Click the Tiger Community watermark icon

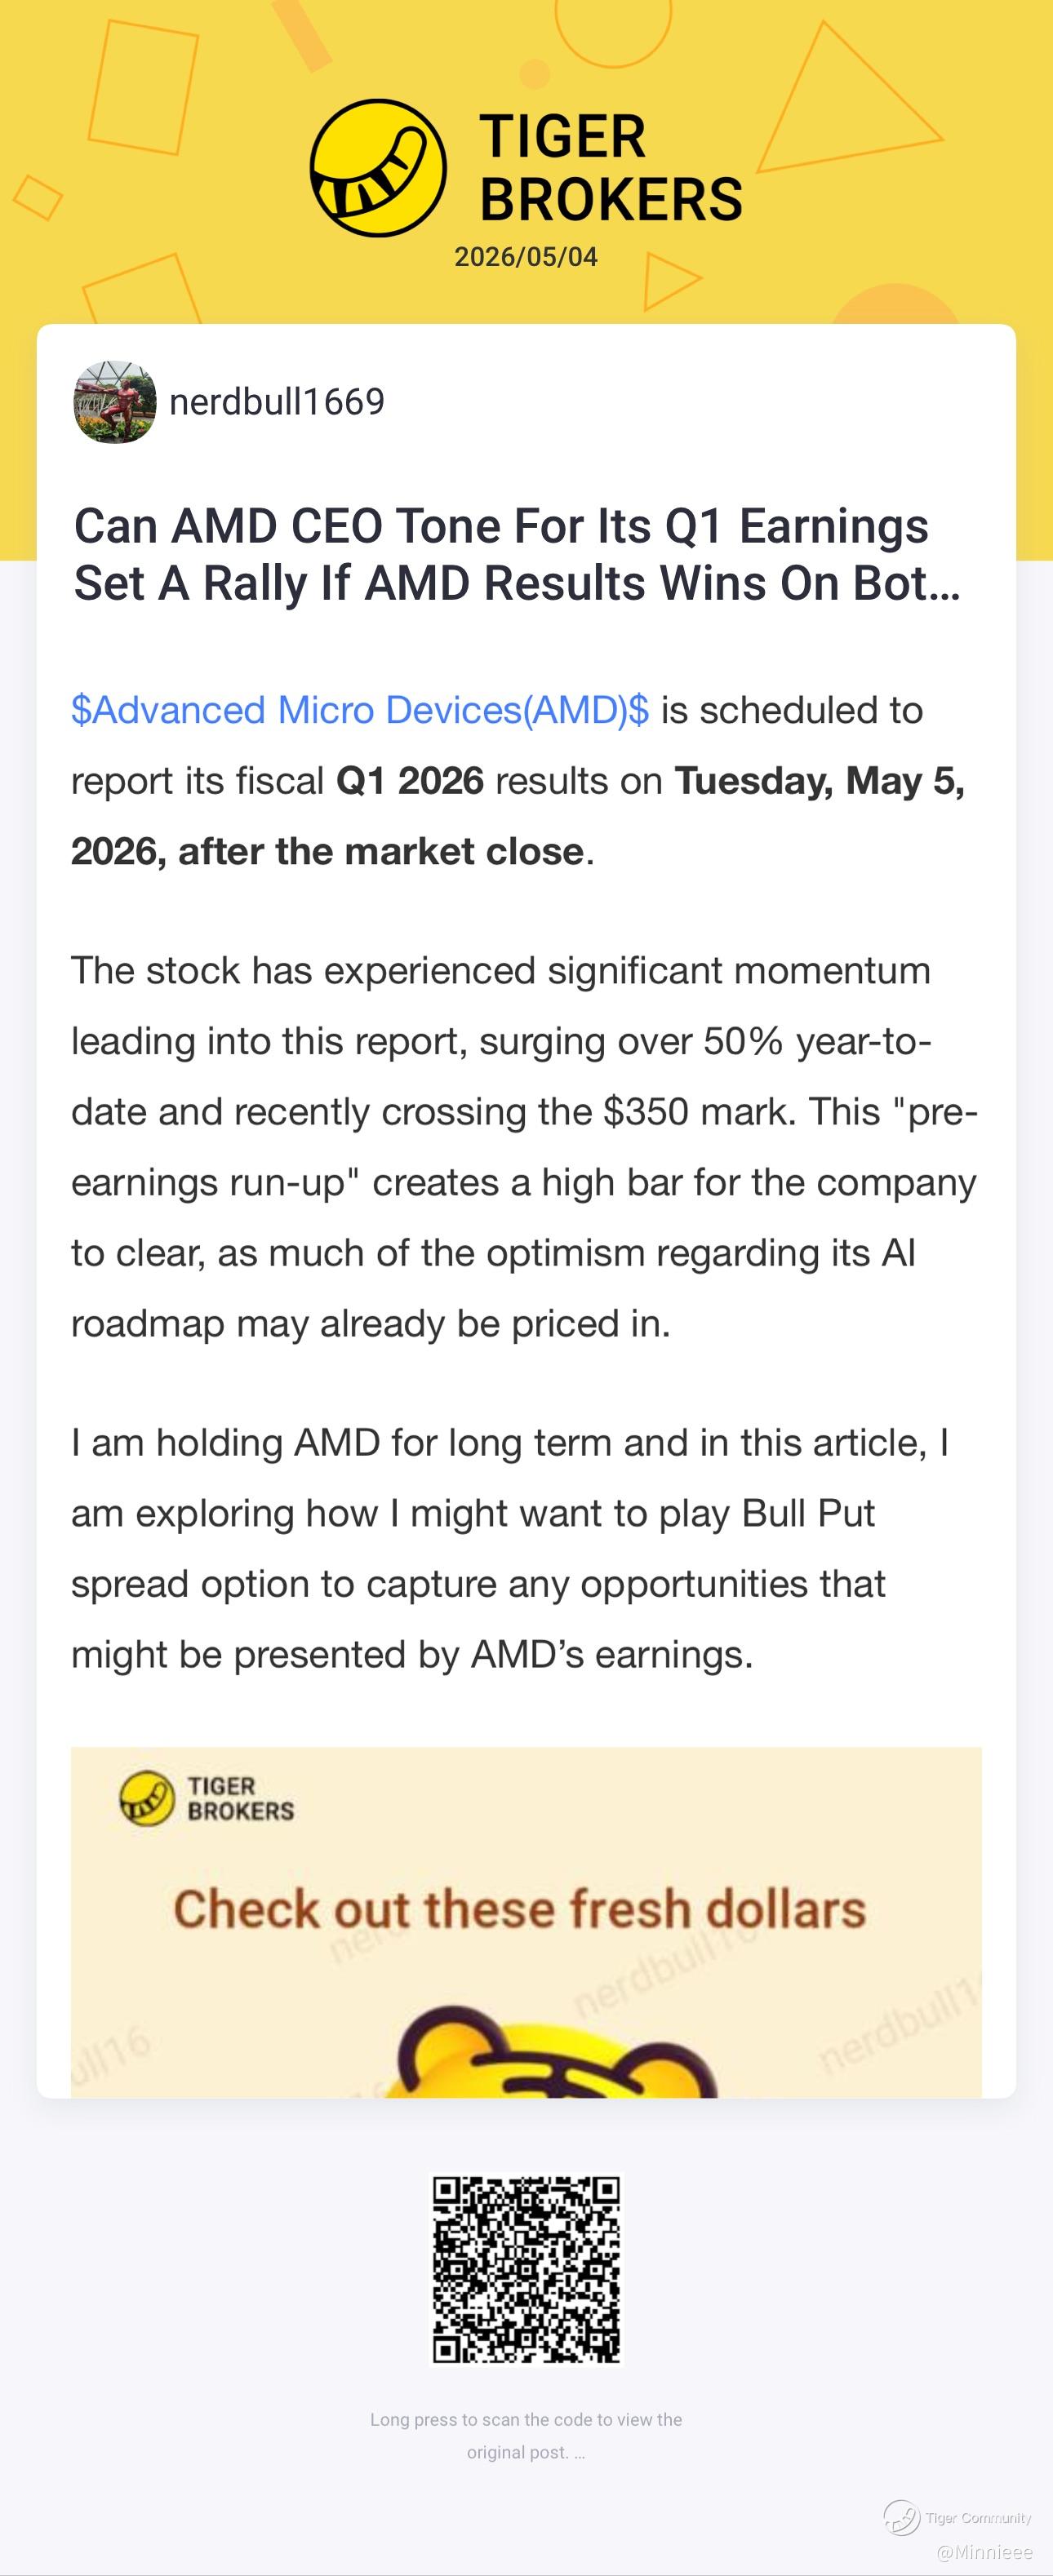pyautogui.click(x=901, y=2517)
